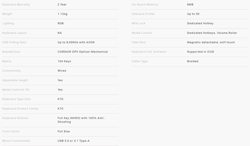Click the CORSAIR OPX Optical-Mechanical value
The width and height of the screenshot is (250, 146).
coord(83,52)
